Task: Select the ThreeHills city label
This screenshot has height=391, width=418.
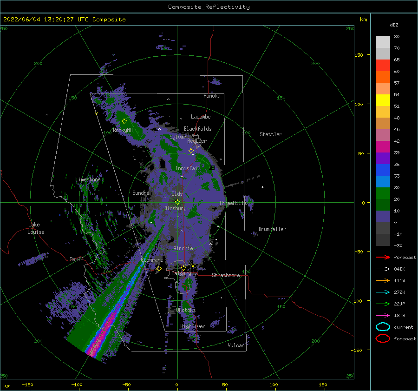Action: click(x=233, y=203)
